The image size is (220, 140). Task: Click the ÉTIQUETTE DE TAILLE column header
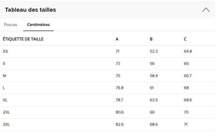click(23, 39)
